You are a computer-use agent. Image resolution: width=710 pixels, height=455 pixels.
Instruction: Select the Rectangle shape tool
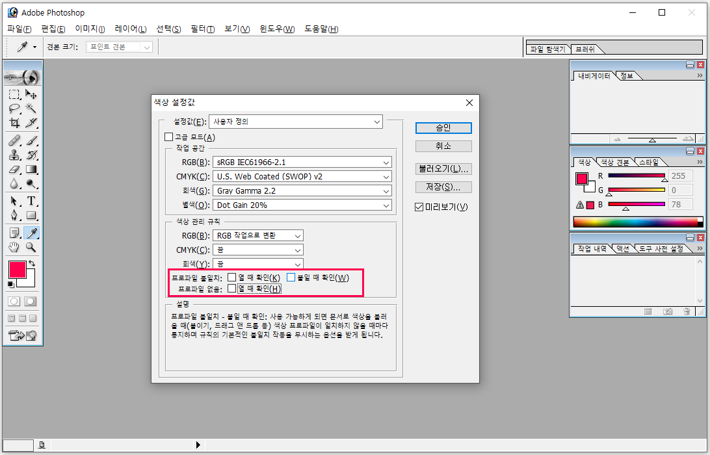31,215
